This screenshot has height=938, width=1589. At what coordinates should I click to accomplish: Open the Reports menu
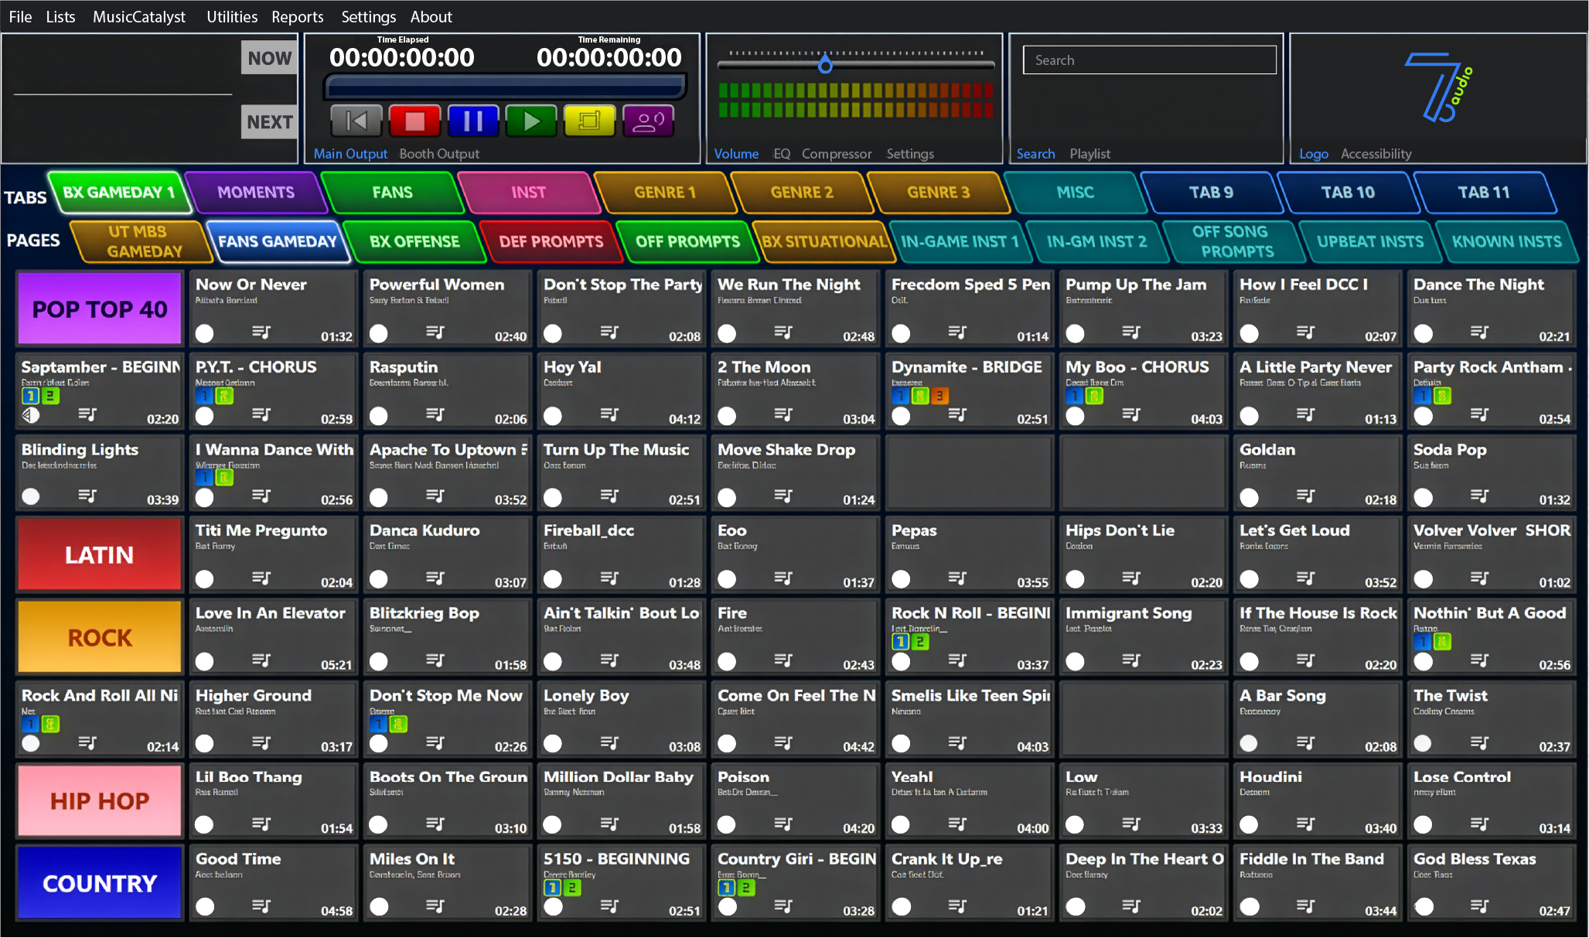pos(298,16)
